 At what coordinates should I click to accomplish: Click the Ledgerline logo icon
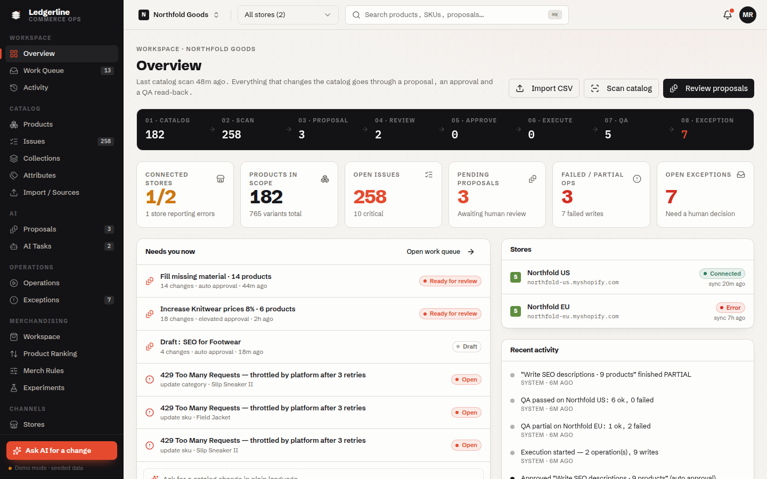click(x=16, y=15)
